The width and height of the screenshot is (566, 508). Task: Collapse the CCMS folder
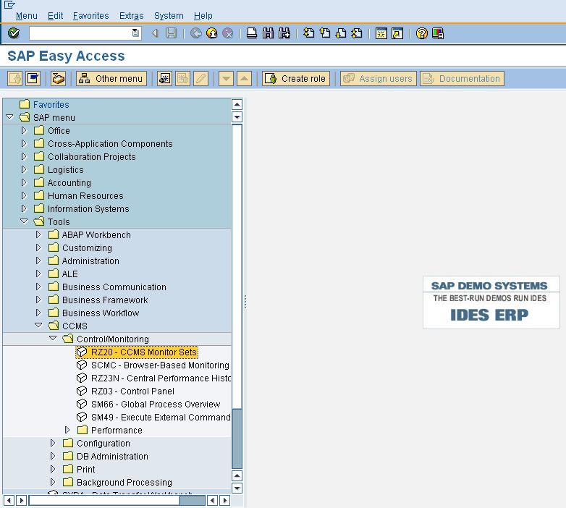(x=38, y=326)
